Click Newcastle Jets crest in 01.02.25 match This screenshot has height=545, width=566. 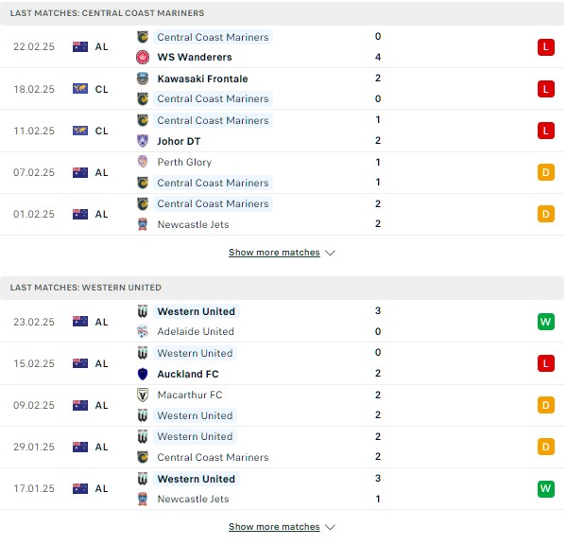pos(143,224)
